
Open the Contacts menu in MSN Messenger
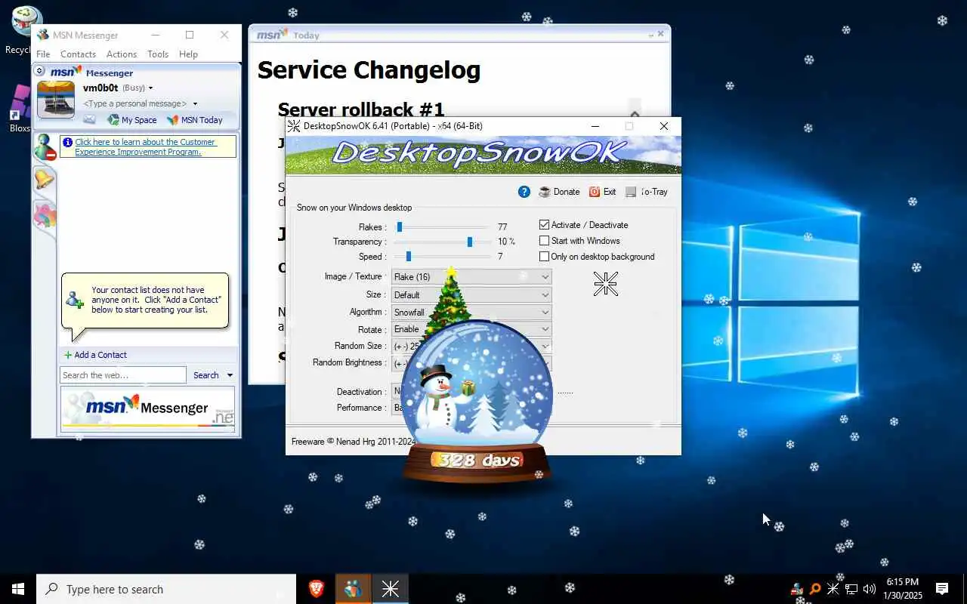(x=78, y=54)
